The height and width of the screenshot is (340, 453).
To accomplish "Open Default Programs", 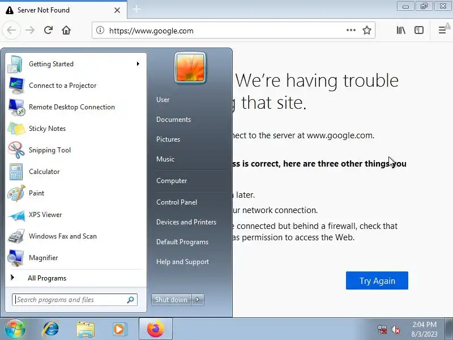I will 182,242.
